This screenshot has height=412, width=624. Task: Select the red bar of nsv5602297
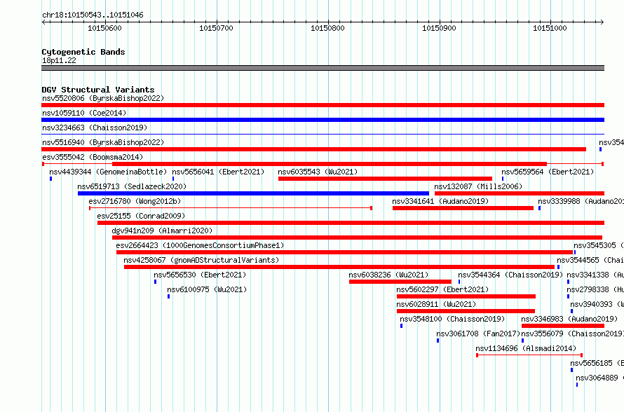coord(466,296)
